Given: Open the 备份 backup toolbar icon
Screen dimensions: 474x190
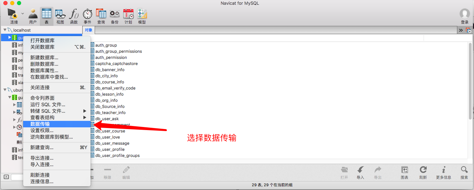Looking at the screenshot, I should pyautogui.click(x=115, y=16).
